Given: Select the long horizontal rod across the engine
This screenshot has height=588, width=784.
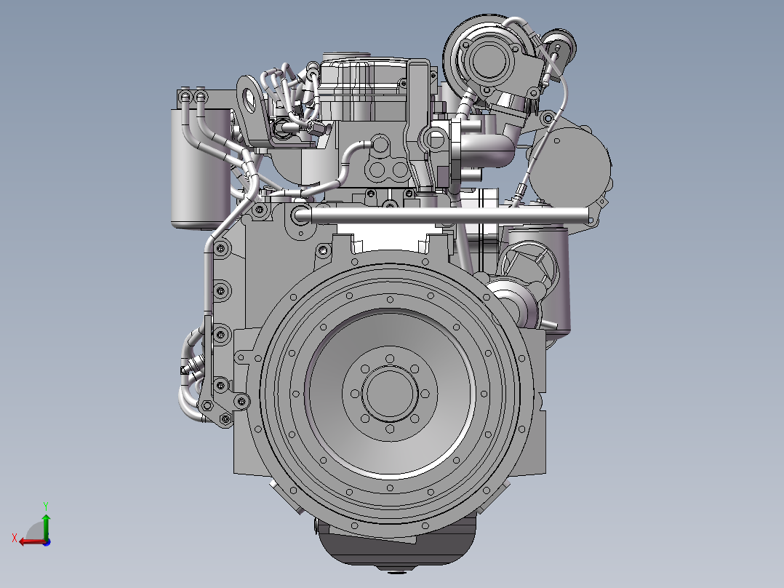Looking at the screenshot, I should pyautogui.click(x=441, y=215).
